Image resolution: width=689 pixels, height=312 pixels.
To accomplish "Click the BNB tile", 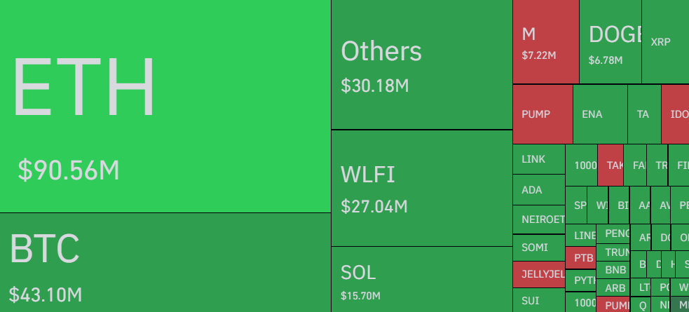I will click(615, 270).
